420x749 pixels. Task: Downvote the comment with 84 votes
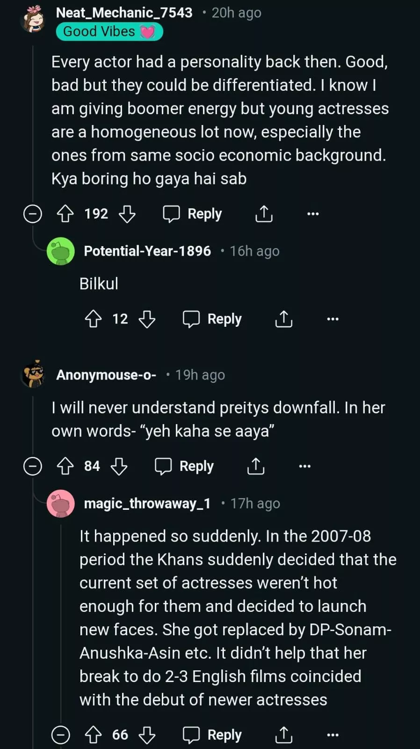pos(119,466)
